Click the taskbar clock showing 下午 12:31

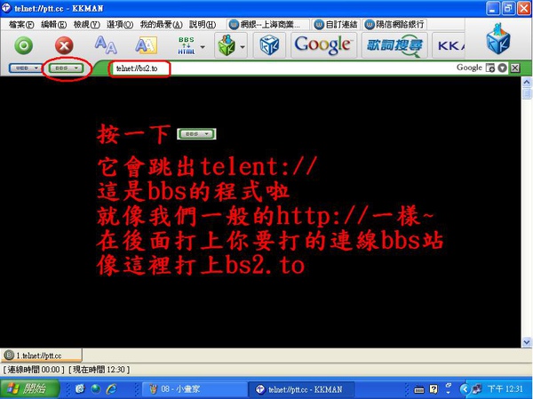pyautogui.click(x=505, y=389)
